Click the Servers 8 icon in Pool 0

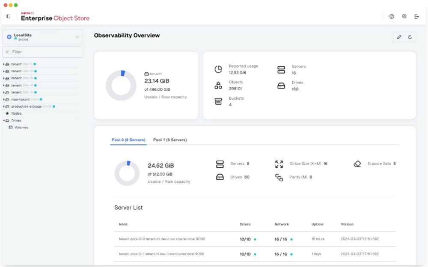[x=220, y=164]
